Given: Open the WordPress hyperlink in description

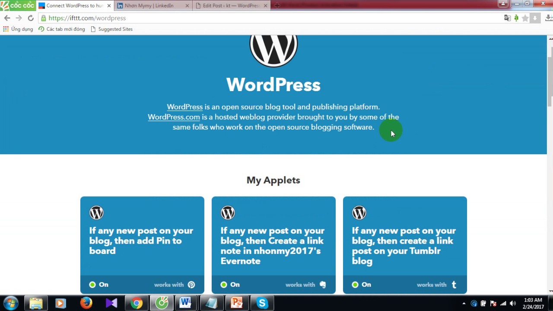Looking at the screenshot, I should [x=184, y=107].
